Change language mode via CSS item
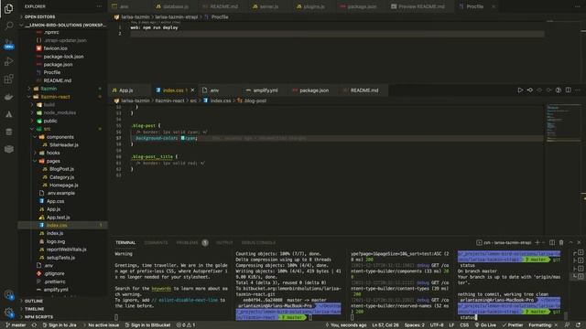Image resolution: width=586 pixels, height=329 pixels. click(464, 325)
